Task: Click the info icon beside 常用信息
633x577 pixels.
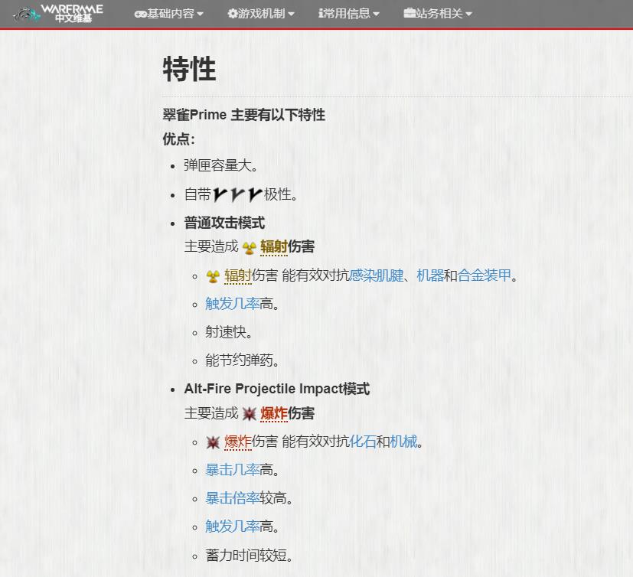Action: click(x=321, y=14)
